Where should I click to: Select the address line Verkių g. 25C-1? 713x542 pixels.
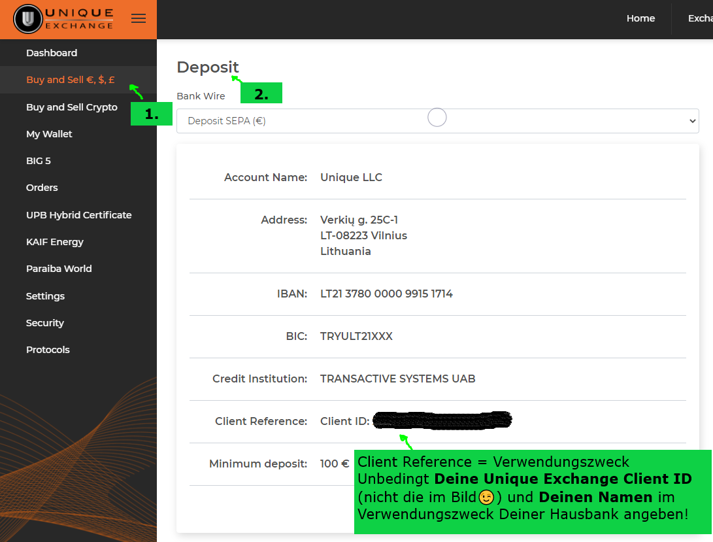(x=359, y=220)
